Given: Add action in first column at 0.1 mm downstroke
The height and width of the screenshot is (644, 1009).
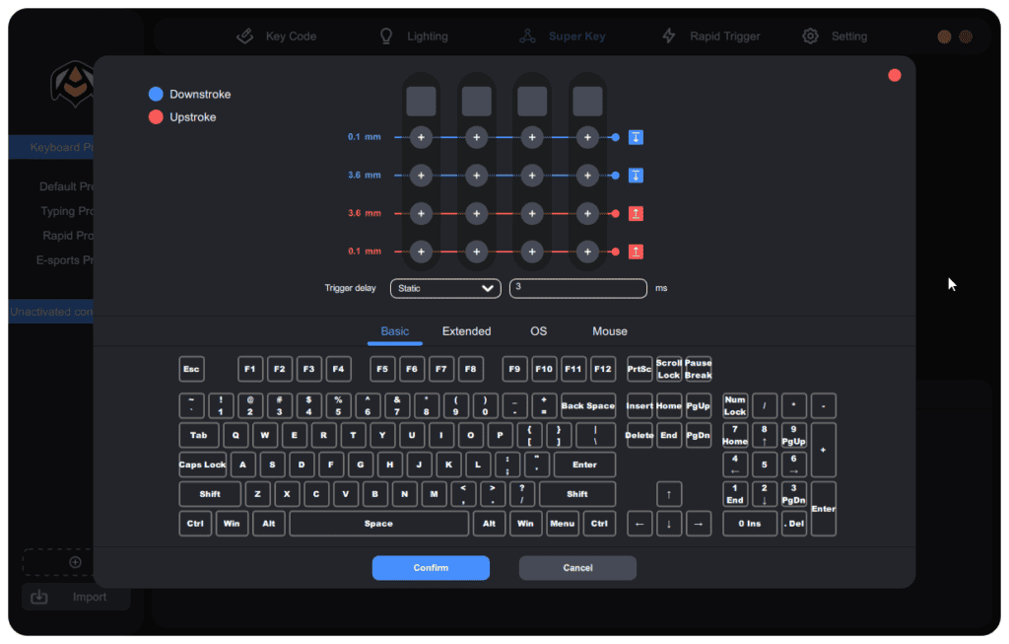Looking at the screenshot, I should [421, 137].
